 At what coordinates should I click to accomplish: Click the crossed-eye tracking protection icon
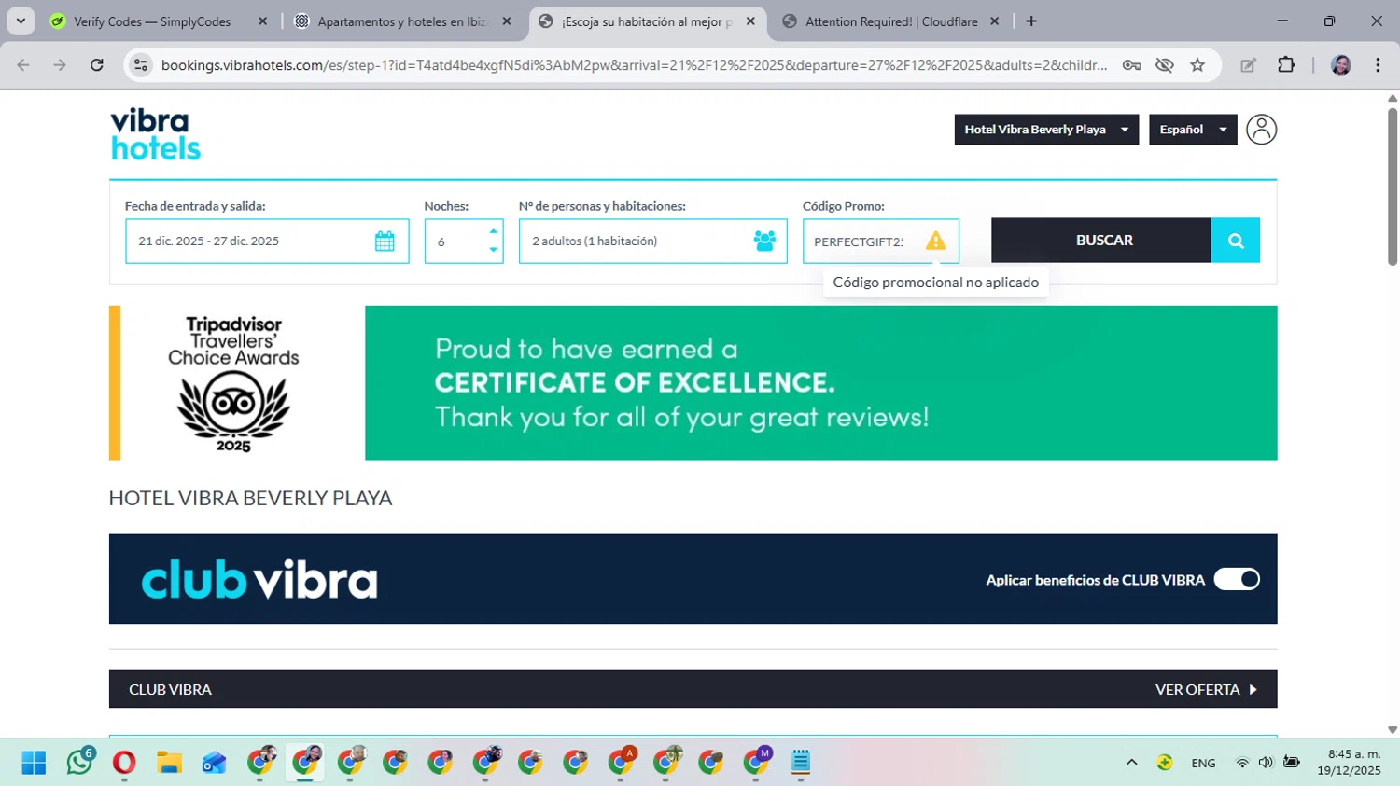point(1164,65)
